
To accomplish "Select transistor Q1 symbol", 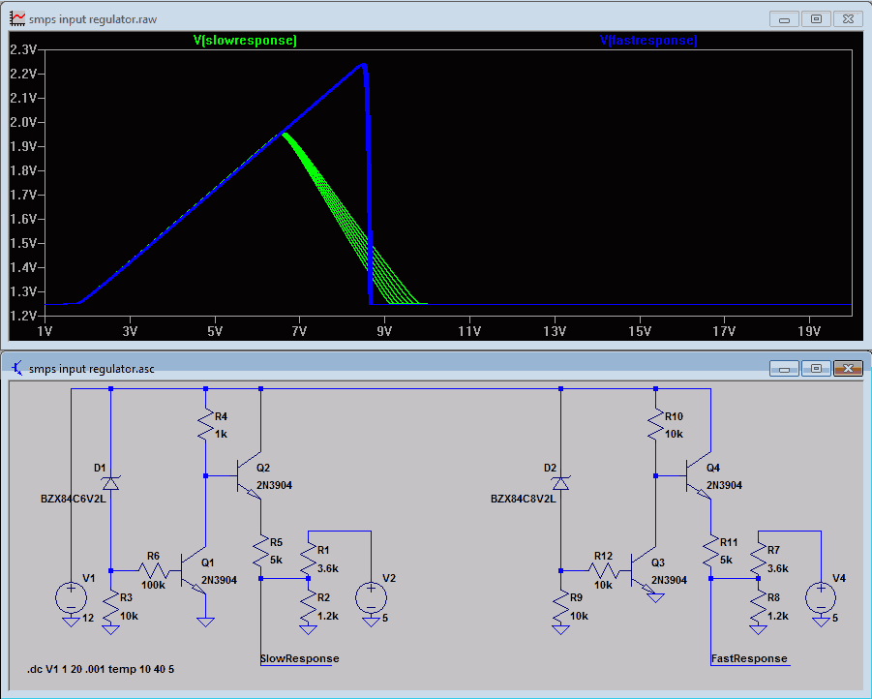I will (193, 570).
